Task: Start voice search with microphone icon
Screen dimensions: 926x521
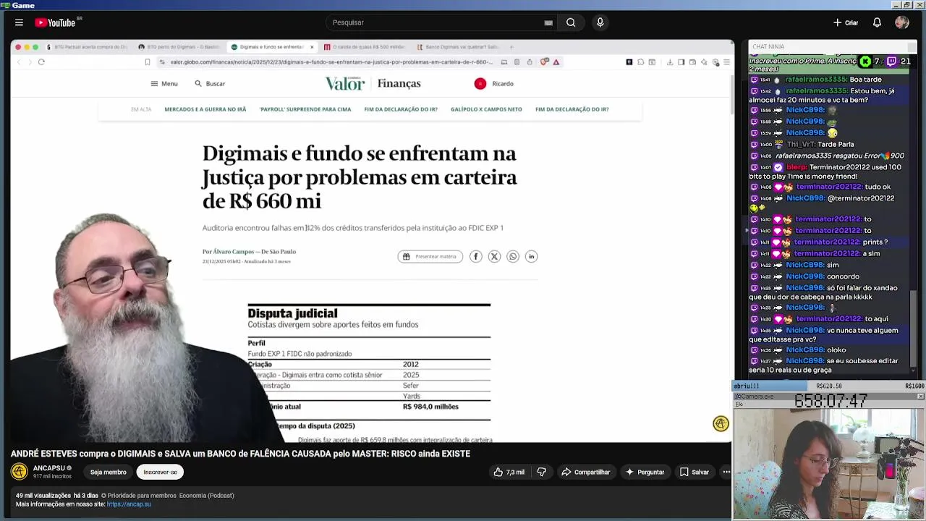Action: coord(600,22)
